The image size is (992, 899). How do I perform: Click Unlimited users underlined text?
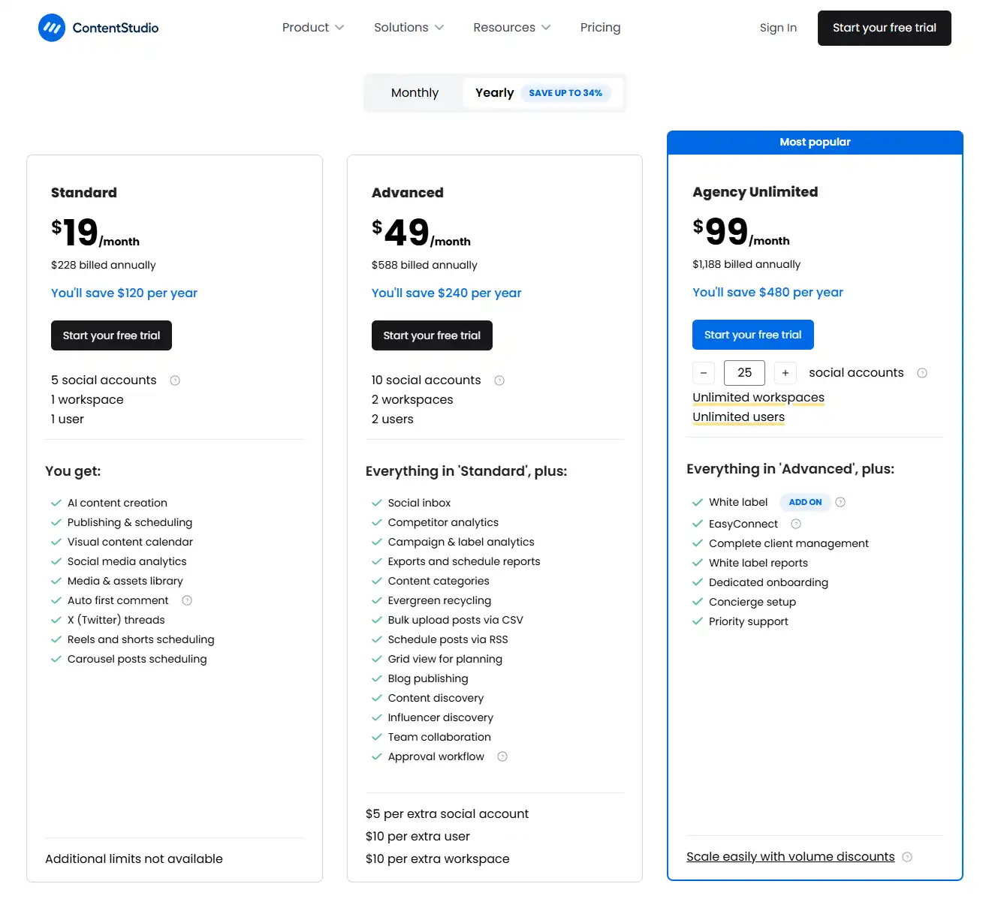pyautogui.click(x=738, y=417)
